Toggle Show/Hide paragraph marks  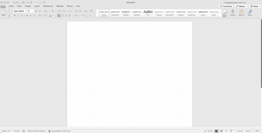click(91, 11)
